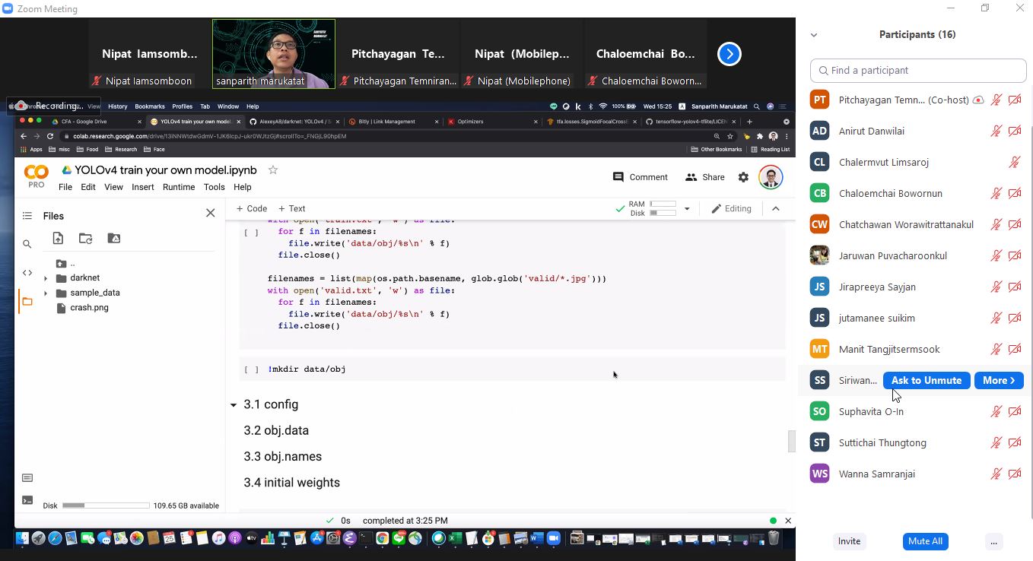Click muted microphone icon for Chalermvut Limsaroj
Screen dimensions: 1033x561
click(1015, 162)
